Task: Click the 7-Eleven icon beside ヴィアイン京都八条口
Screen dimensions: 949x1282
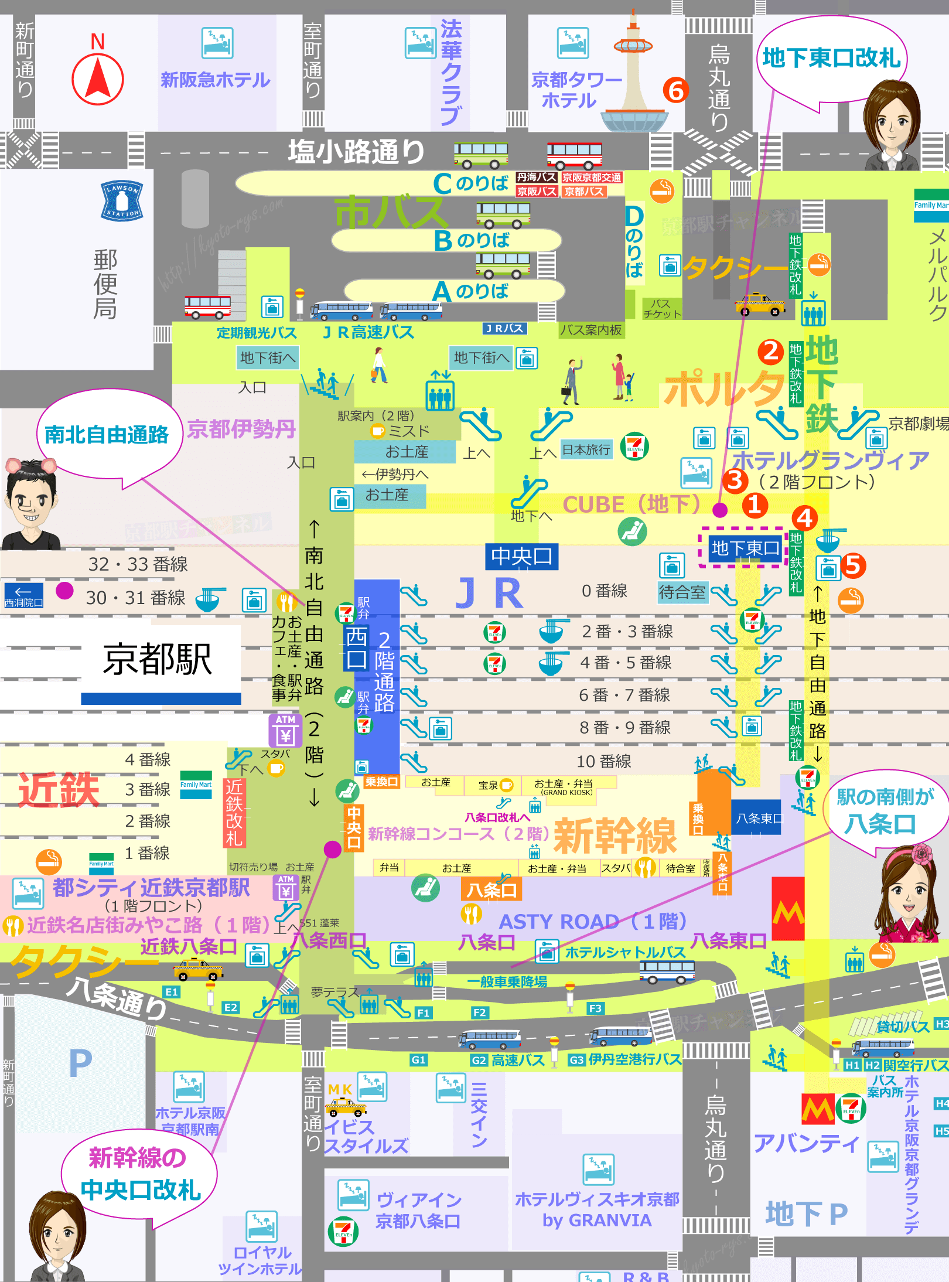Action: tap(343, 1230)
